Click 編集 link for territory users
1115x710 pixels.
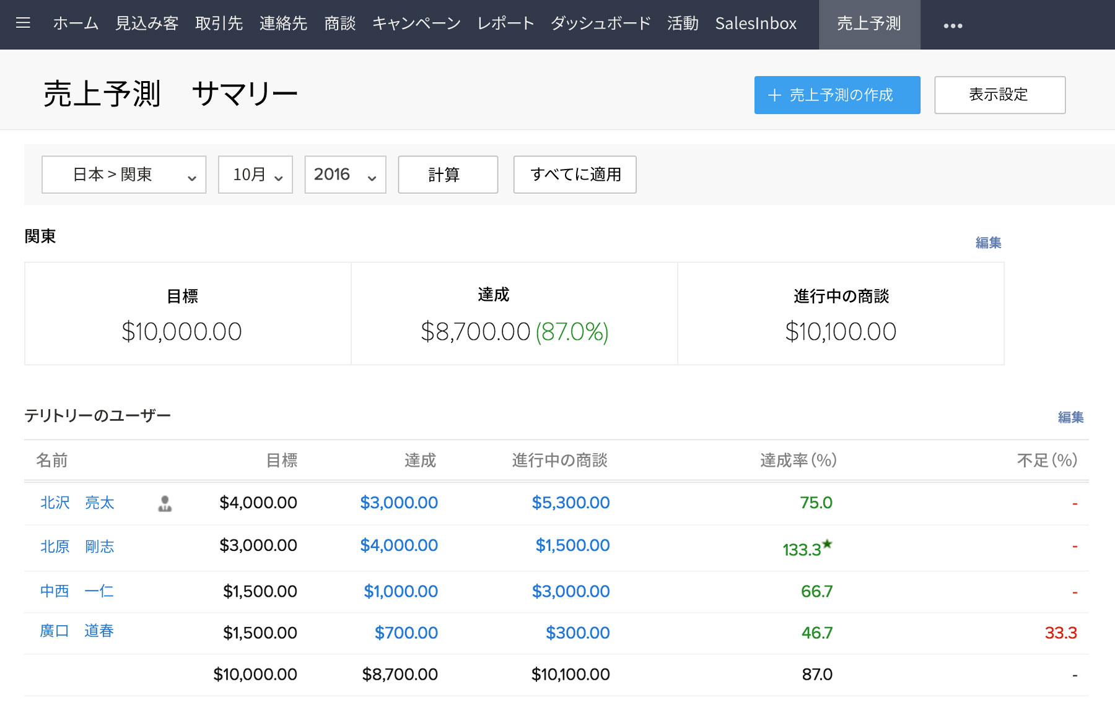[1070, 417]
